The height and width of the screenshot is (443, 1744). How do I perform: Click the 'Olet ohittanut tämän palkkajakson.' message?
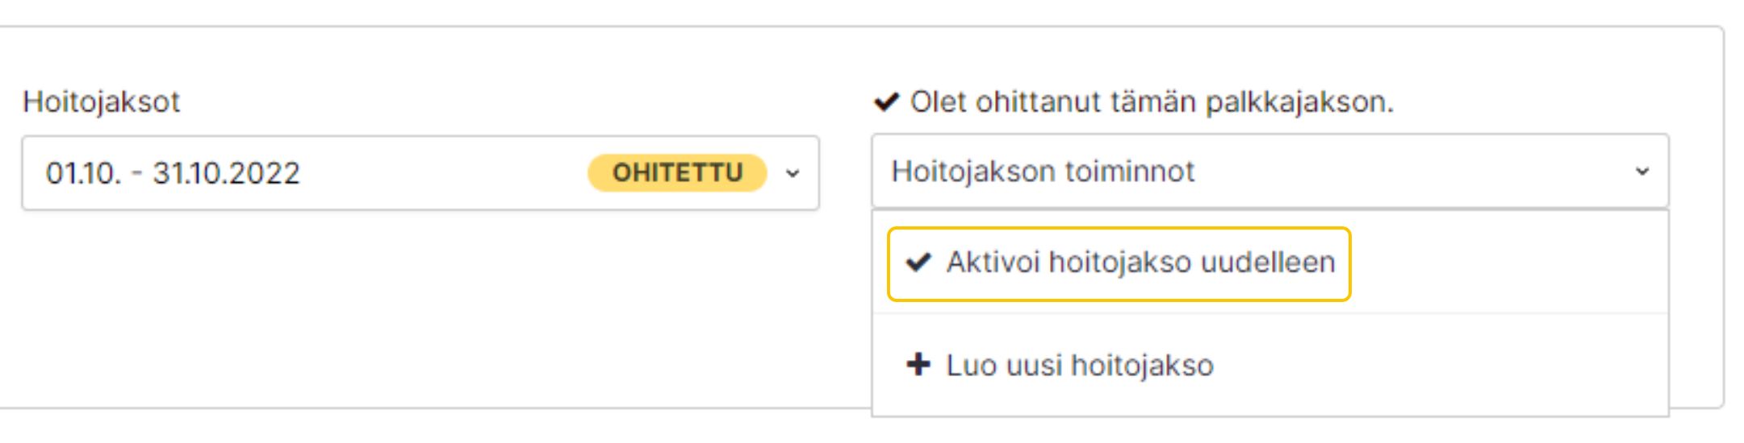[x=1152, y=102]
